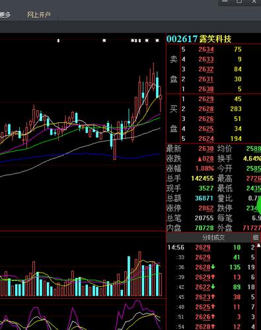Screen dimensions: 261x330
Task: Click the 涨停 price 2862
Action: click(206, 208)
